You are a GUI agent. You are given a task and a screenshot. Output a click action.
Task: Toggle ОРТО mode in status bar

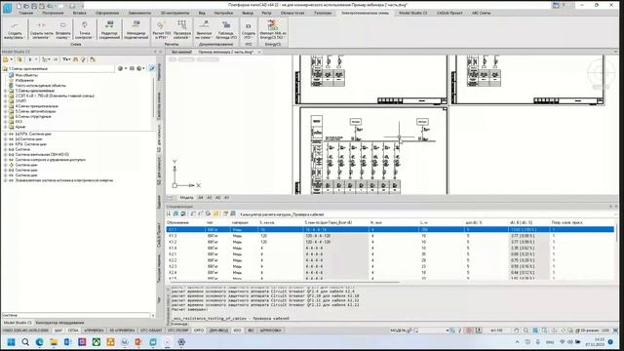coord(199,331)
